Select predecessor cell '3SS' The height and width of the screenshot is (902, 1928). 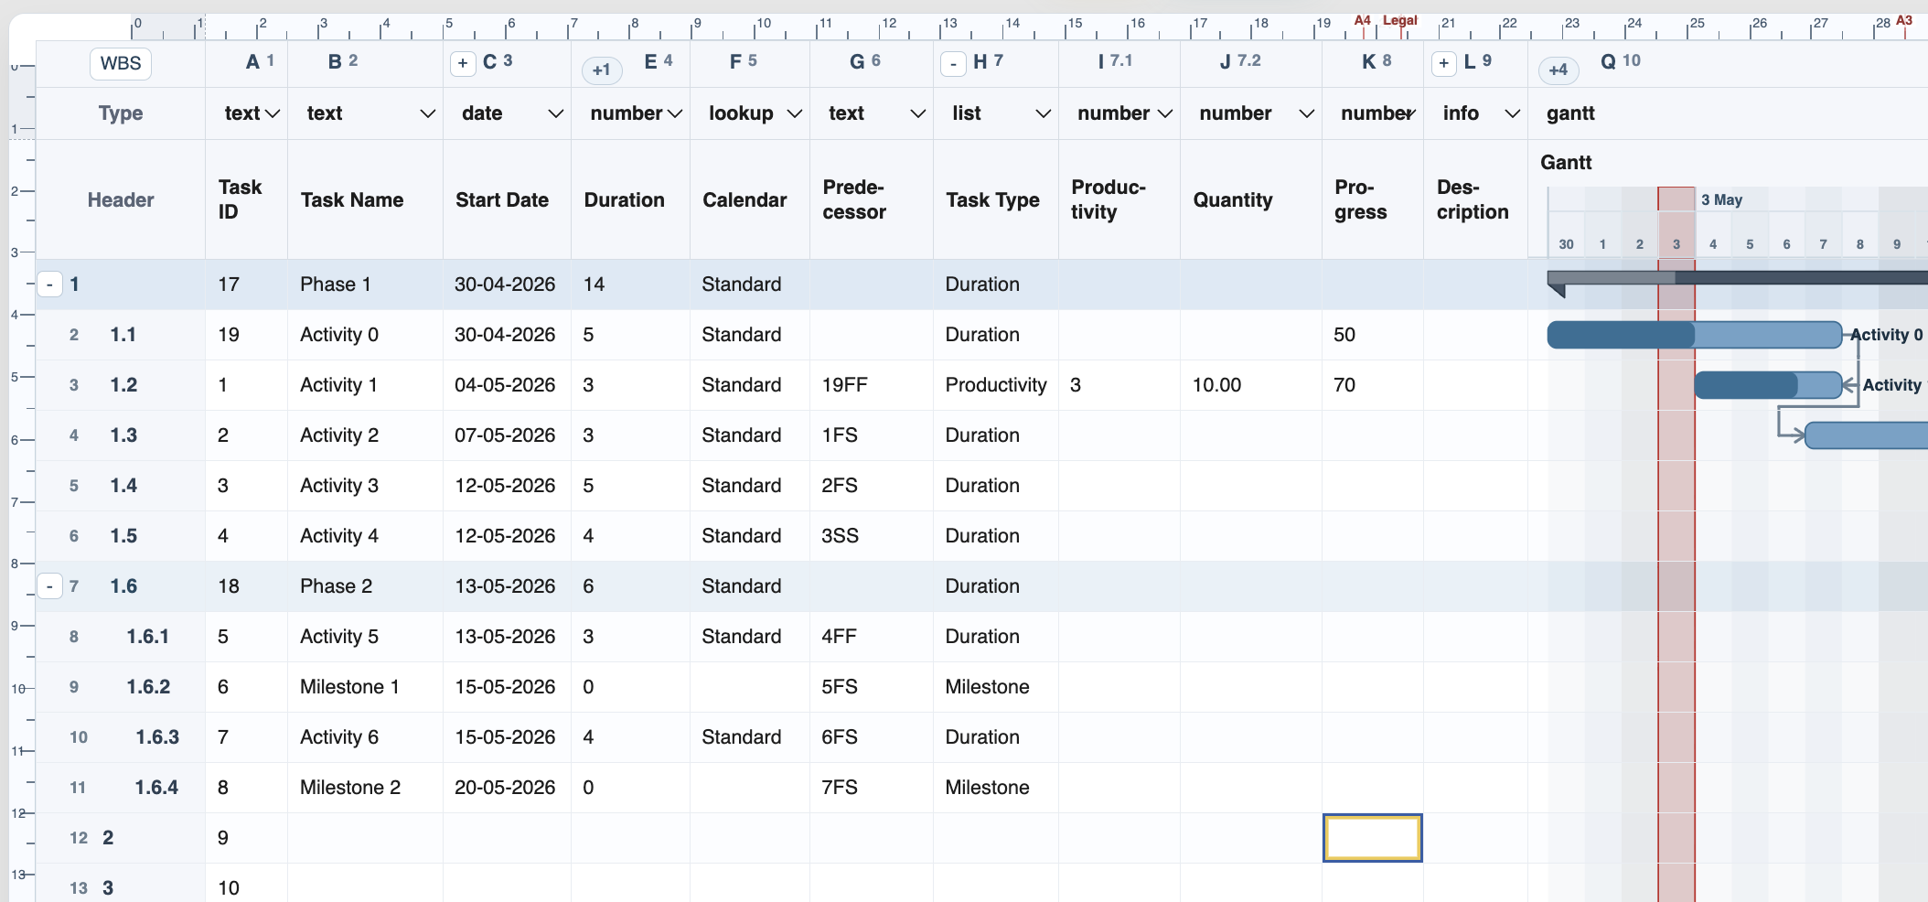[872, 536]
